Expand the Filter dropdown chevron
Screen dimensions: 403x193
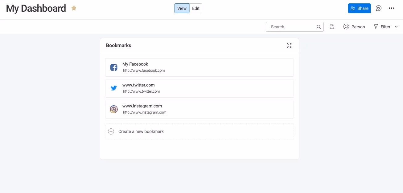[396, 27]
